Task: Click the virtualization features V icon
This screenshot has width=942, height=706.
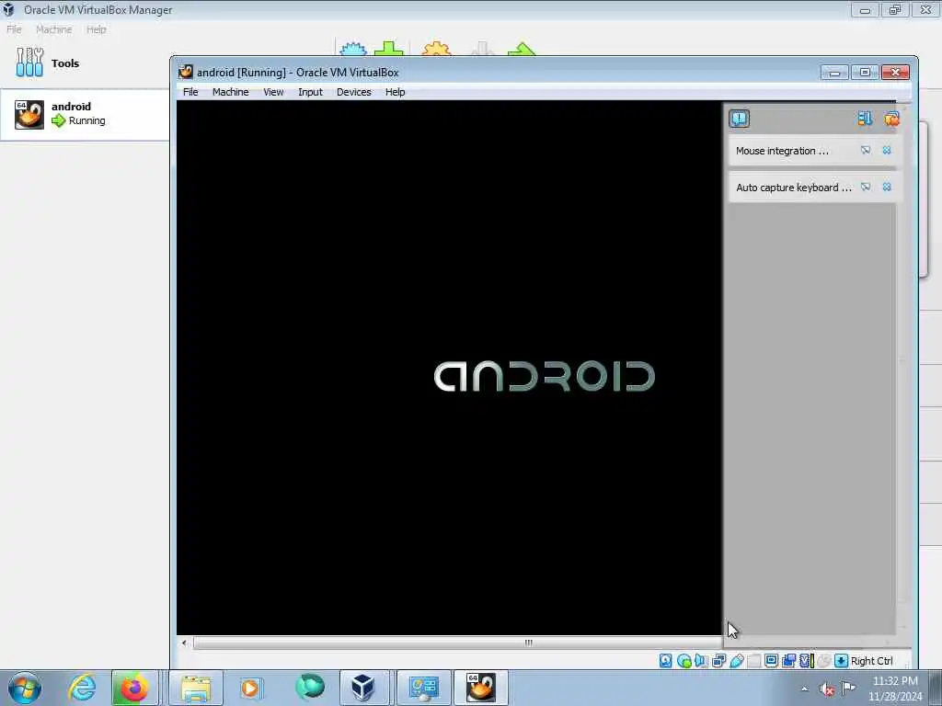Action: pos(806,661)
